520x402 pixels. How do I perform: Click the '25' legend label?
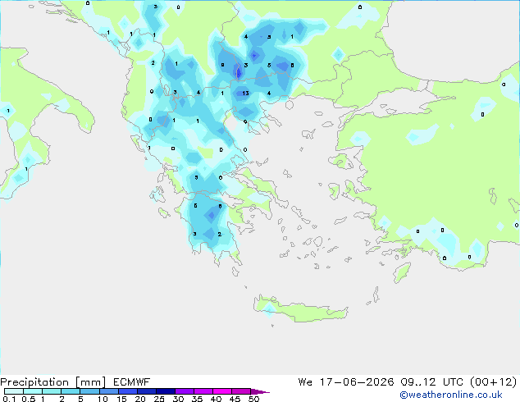159,399
